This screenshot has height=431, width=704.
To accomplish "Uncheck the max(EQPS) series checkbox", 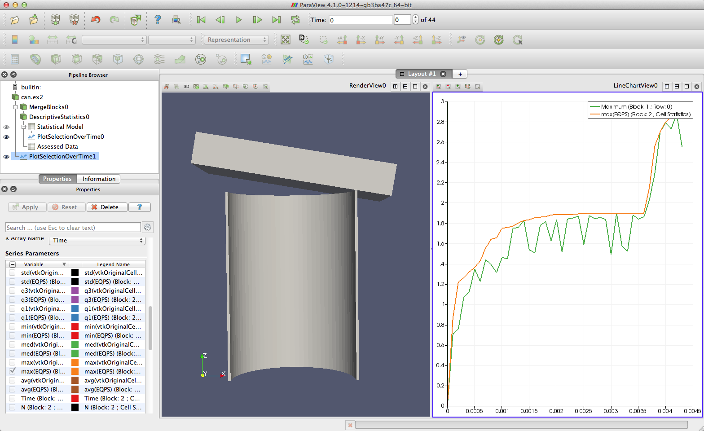I will (12, 371).
